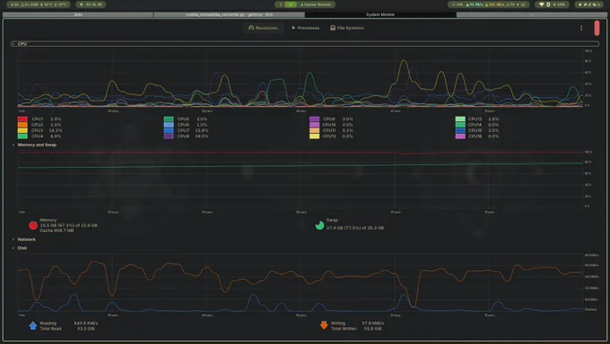Select highlighted workspace 2 in top bar
The width and height of the screenshot is (610, 344).
point(291,4)
